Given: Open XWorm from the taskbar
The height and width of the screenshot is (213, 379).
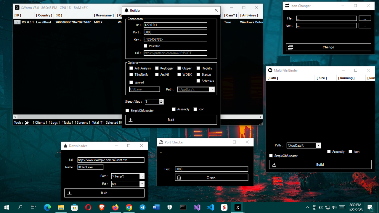Looking at the screenshot, I should [x=237, y=207].
